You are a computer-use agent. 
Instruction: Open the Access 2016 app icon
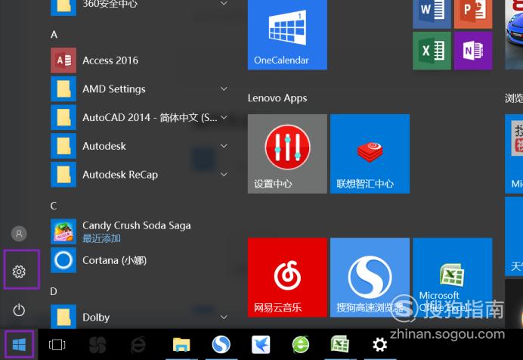click(63, 61)
